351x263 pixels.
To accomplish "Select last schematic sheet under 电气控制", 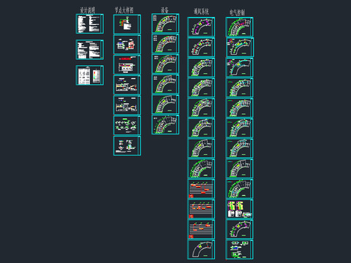I will click(x=239, y=250).
